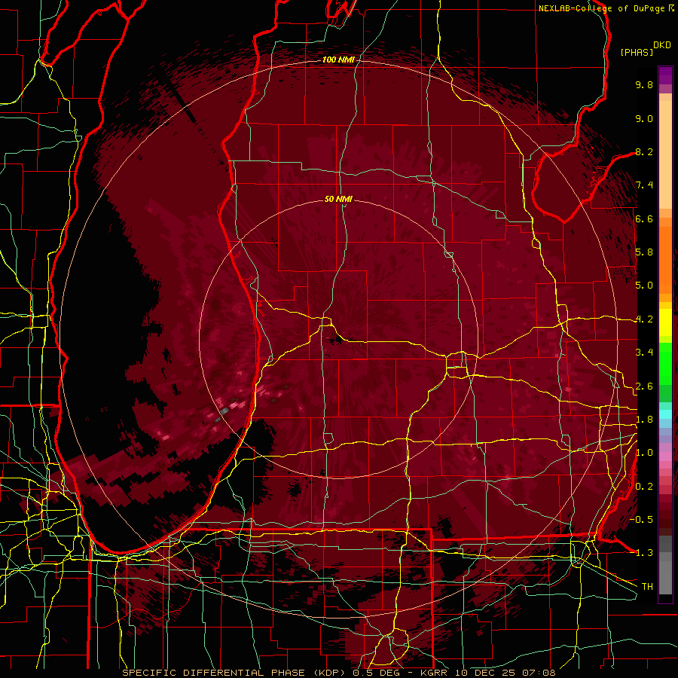
Task: Click the [PHAS] units label
Action: [x=637, y=52]
